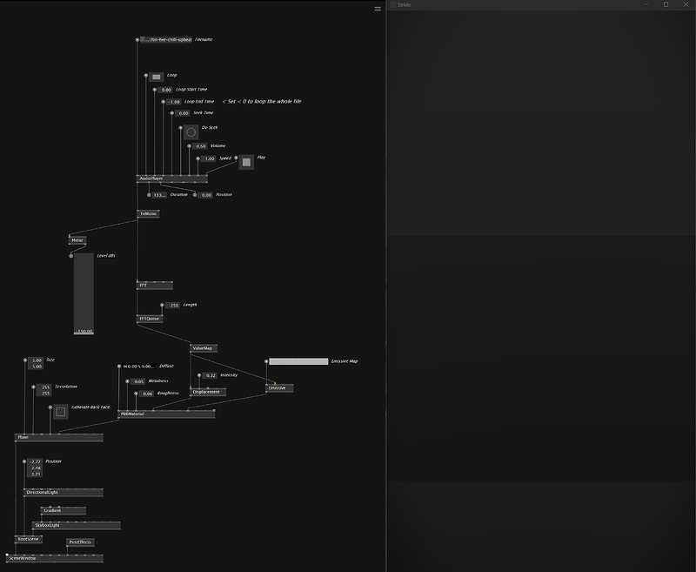Select the PostEffects node
Viewport: 696px width, 572px height.
(80, 542)
